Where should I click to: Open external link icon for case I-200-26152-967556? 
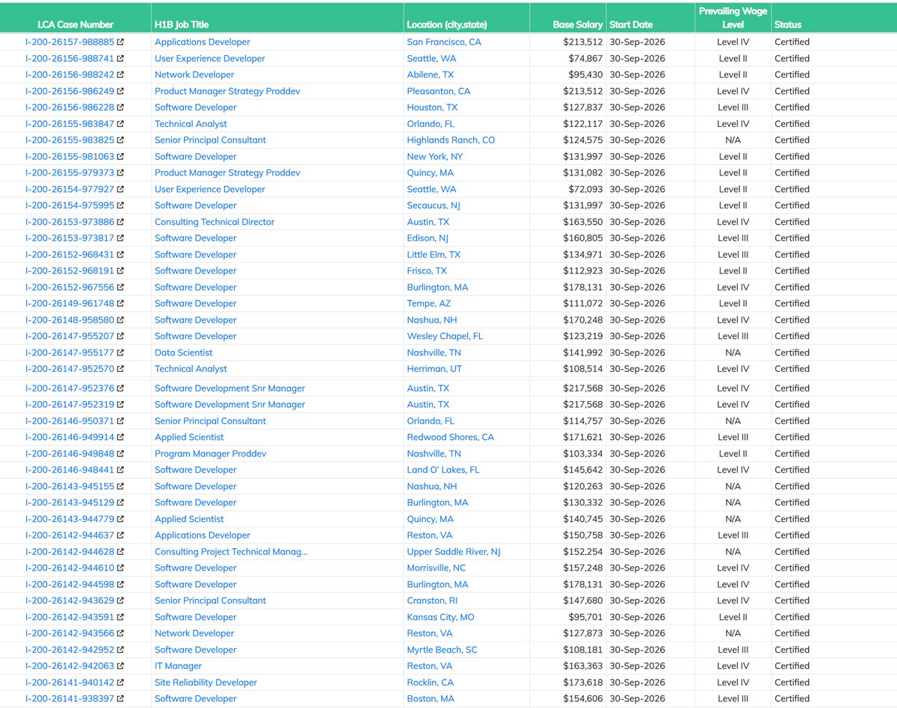pos(120,288)
